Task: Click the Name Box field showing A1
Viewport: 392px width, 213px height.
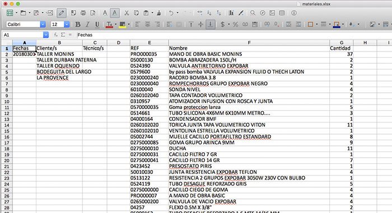Action: click(x=22, y=35)
